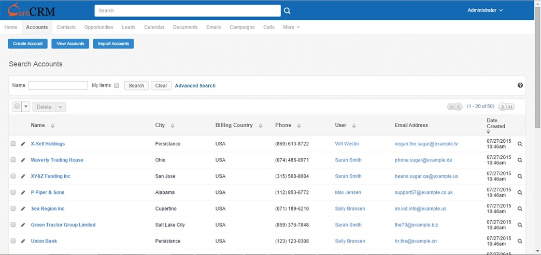Viewport: 541px width, 255px height.
Task: Tick the checkbox for Sea Region Inc
Action: click(13, 208)
